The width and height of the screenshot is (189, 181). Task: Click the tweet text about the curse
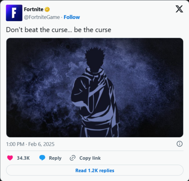[x=59, y=30]
